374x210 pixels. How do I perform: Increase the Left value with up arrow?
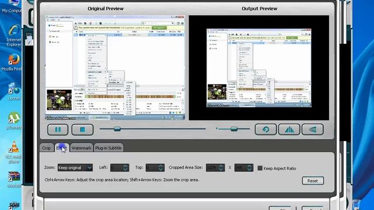pos(126,166)
